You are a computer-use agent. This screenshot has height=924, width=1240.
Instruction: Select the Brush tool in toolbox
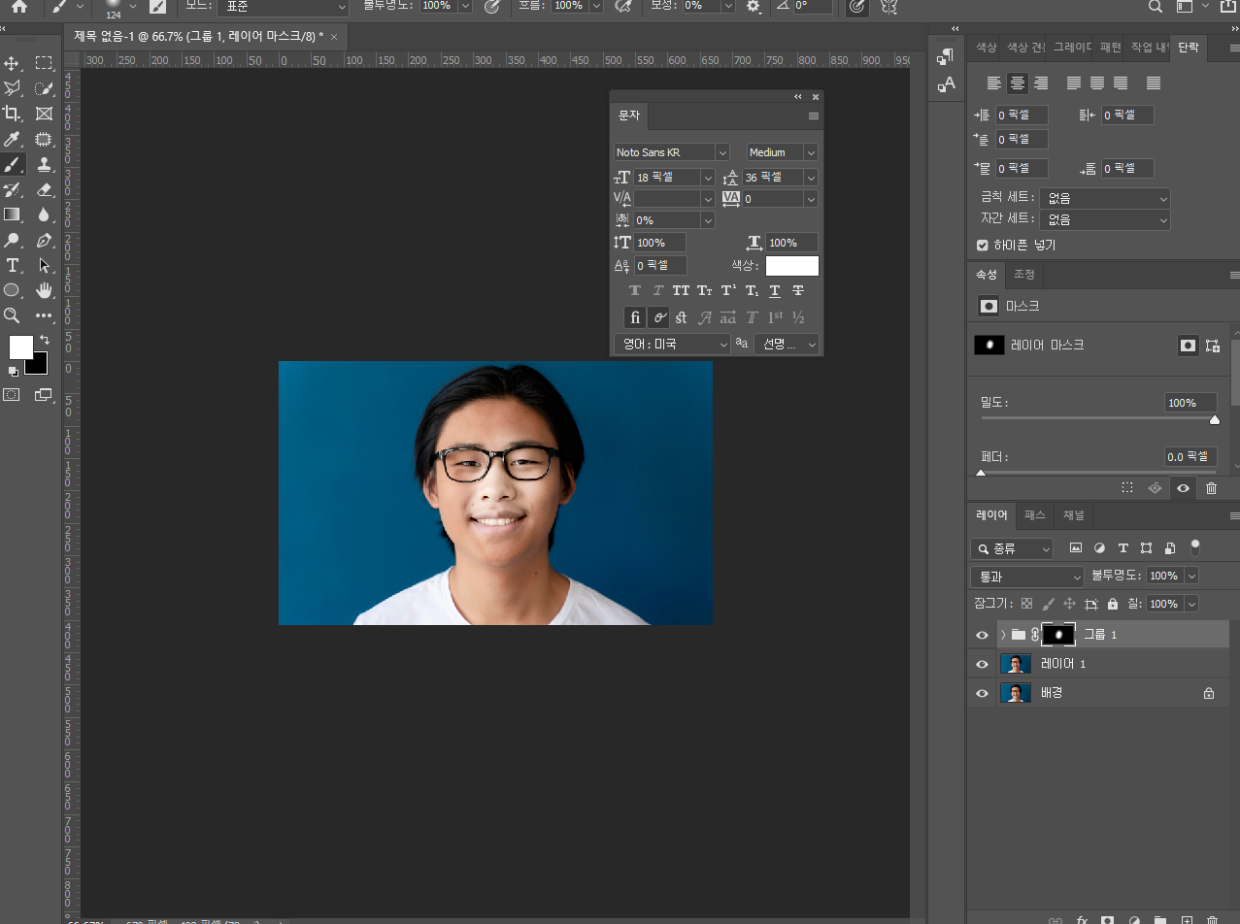point(13,164)
